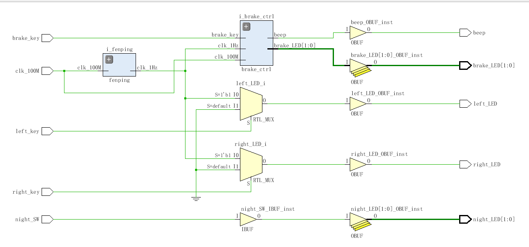Select the clk_100M input port symbol
529x247 pixels.
(47, 71)
